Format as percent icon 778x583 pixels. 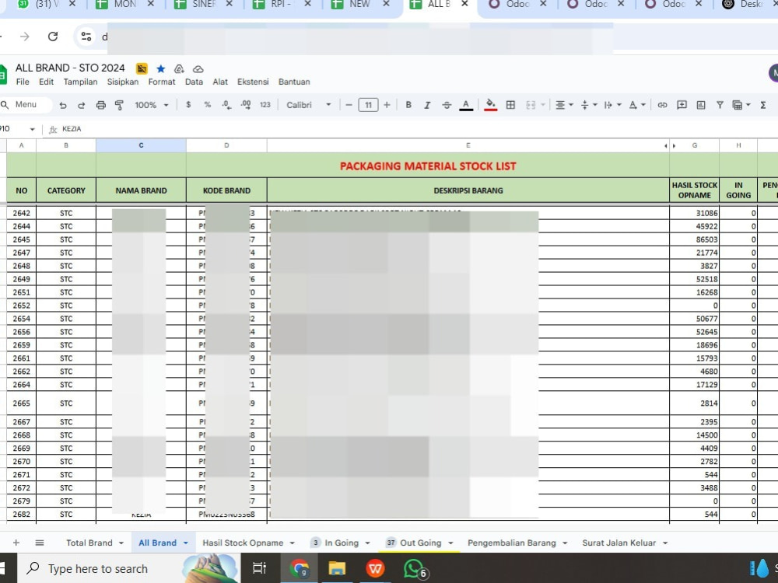tap(208, 105)
